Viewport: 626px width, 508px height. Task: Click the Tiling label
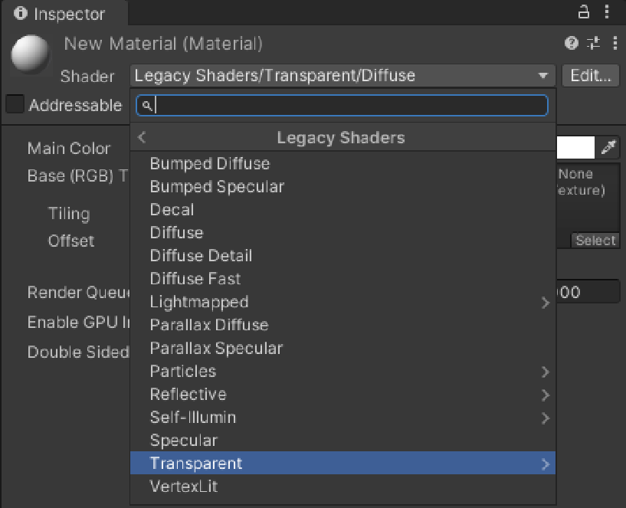coord(69,213)
